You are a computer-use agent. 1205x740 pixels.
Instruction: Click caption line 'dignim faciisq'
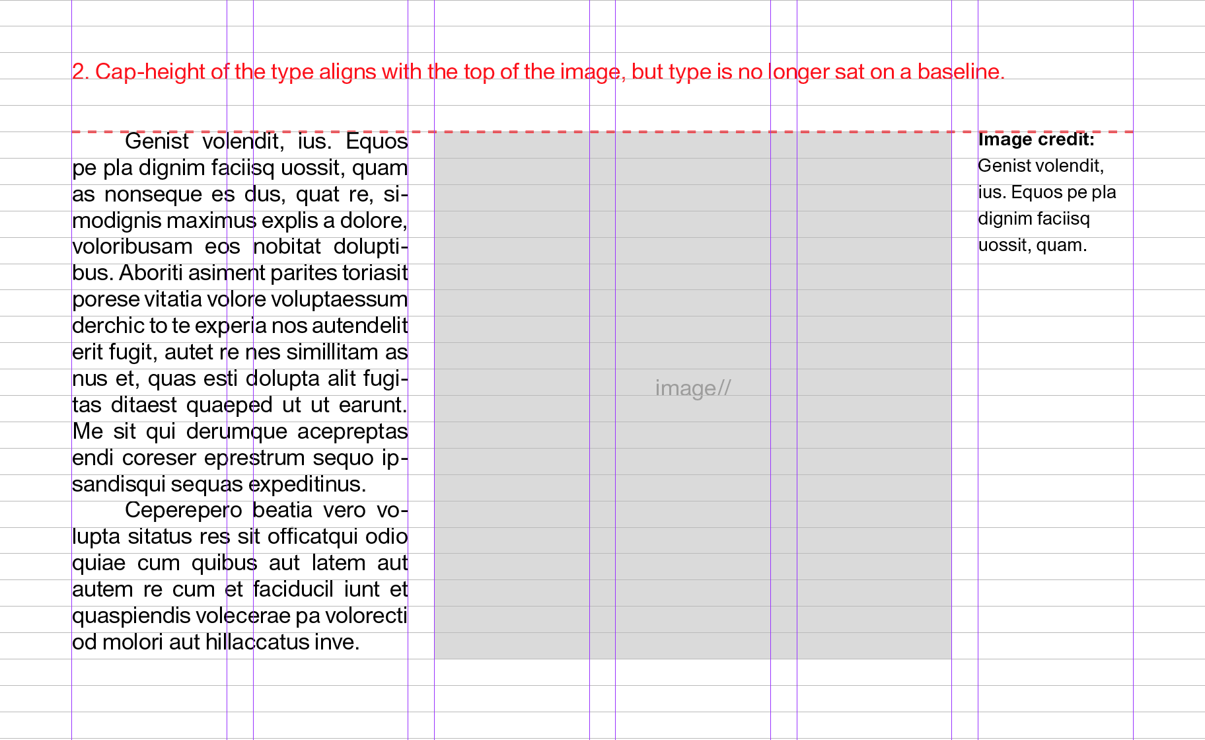tap(1034, 219)
